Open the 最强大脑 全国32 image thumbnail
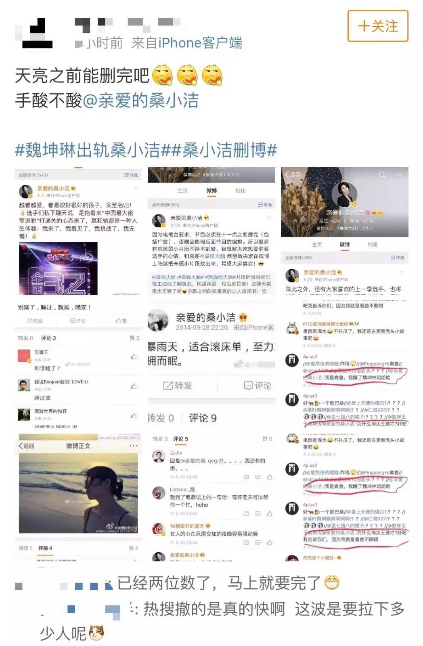 58,268
